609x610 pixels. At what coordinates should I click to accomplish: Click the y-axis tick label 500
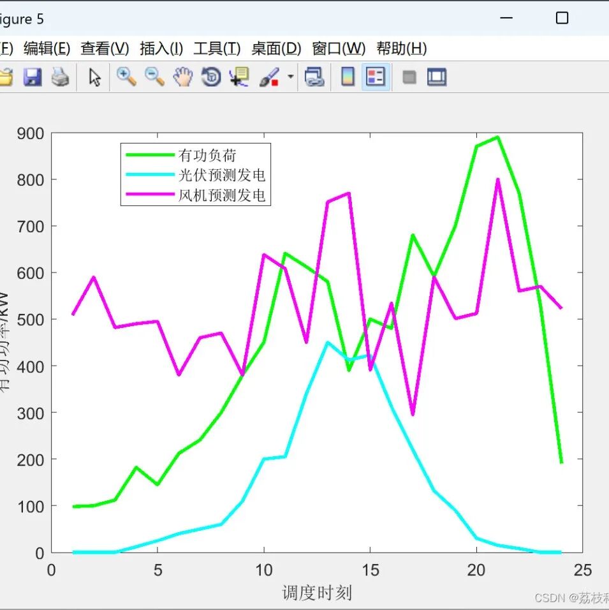(31, 320)
